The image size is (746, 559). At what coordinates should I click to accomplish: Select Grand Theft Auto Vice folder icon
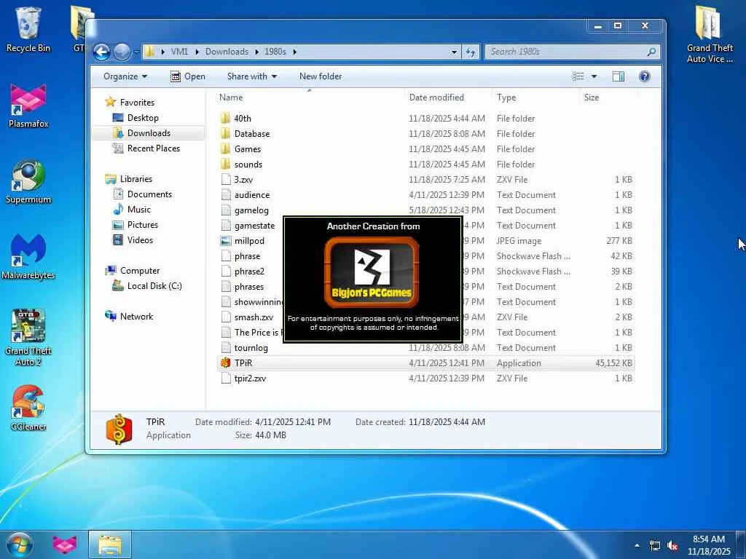coord(710,34)
